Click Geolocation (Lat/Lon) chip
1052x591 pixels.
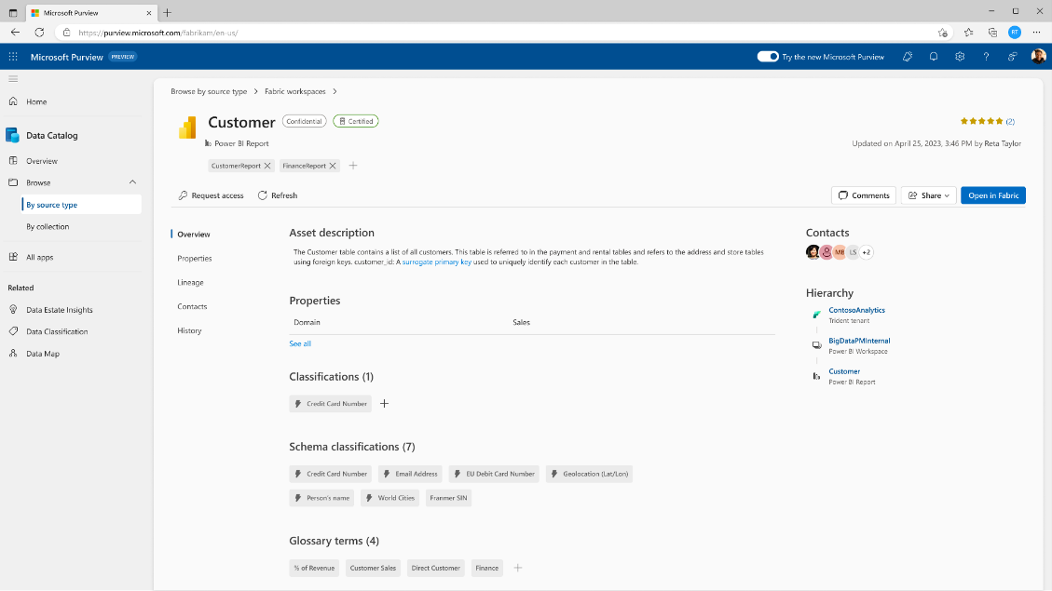tap(589, 474)
